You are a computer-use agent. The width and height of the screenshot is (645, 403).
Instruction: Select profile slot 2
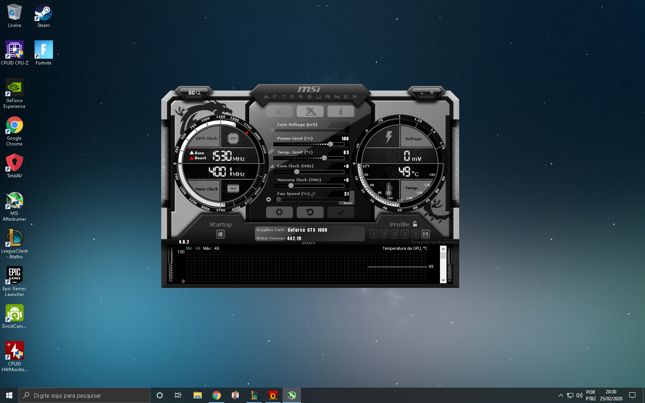click(x=384, y=234)
